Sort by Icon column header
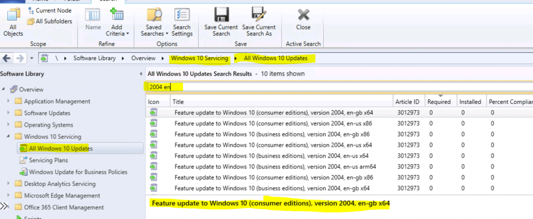 click(x=158, y=102)
